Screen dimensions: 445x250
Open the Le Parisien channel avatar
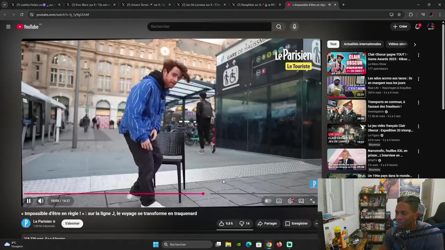pyautogui.click(x=26, y=223)
